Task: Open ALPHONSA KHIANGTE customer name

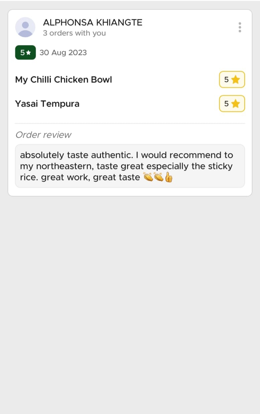Action: [93, 22]
